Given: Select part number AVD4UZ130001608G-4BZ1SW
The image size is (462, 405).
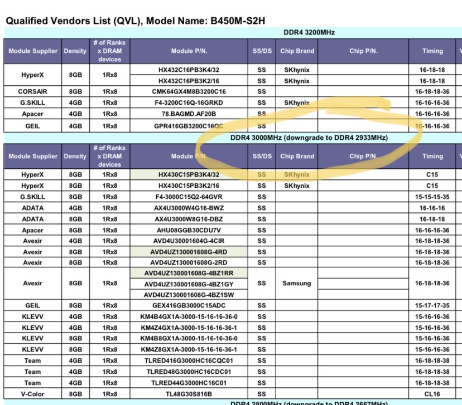Looking at the screenshot, I should click(x=189, y=295).
